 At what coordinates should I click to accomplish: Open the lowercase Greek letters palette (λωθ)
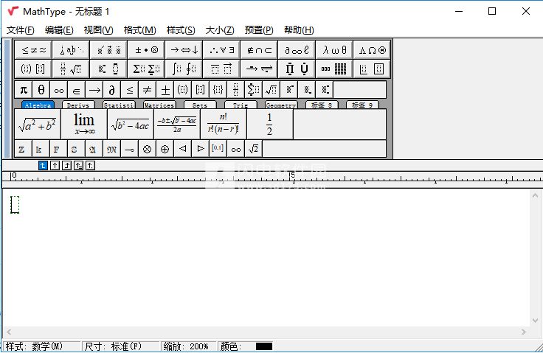pyautogui.click(x=334, y=50)
